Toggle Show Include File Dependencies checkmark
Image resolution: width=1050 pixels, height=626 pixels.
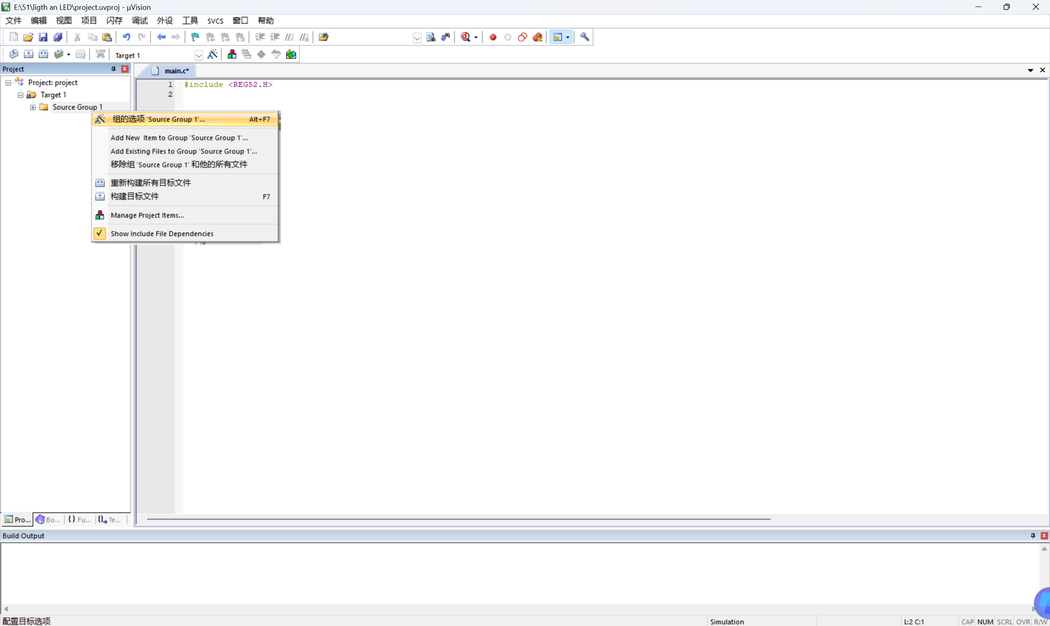coord(100,233)
